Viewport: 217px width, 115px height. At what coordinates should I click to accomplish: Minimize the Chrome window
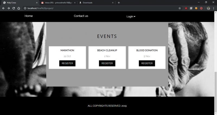coord(199,2)
